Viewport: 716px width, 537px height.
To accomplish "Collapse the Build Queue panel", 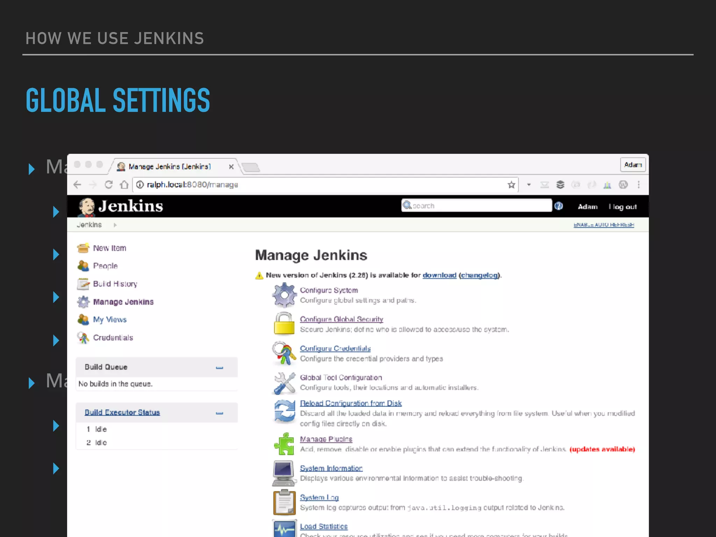I will 220,367.
